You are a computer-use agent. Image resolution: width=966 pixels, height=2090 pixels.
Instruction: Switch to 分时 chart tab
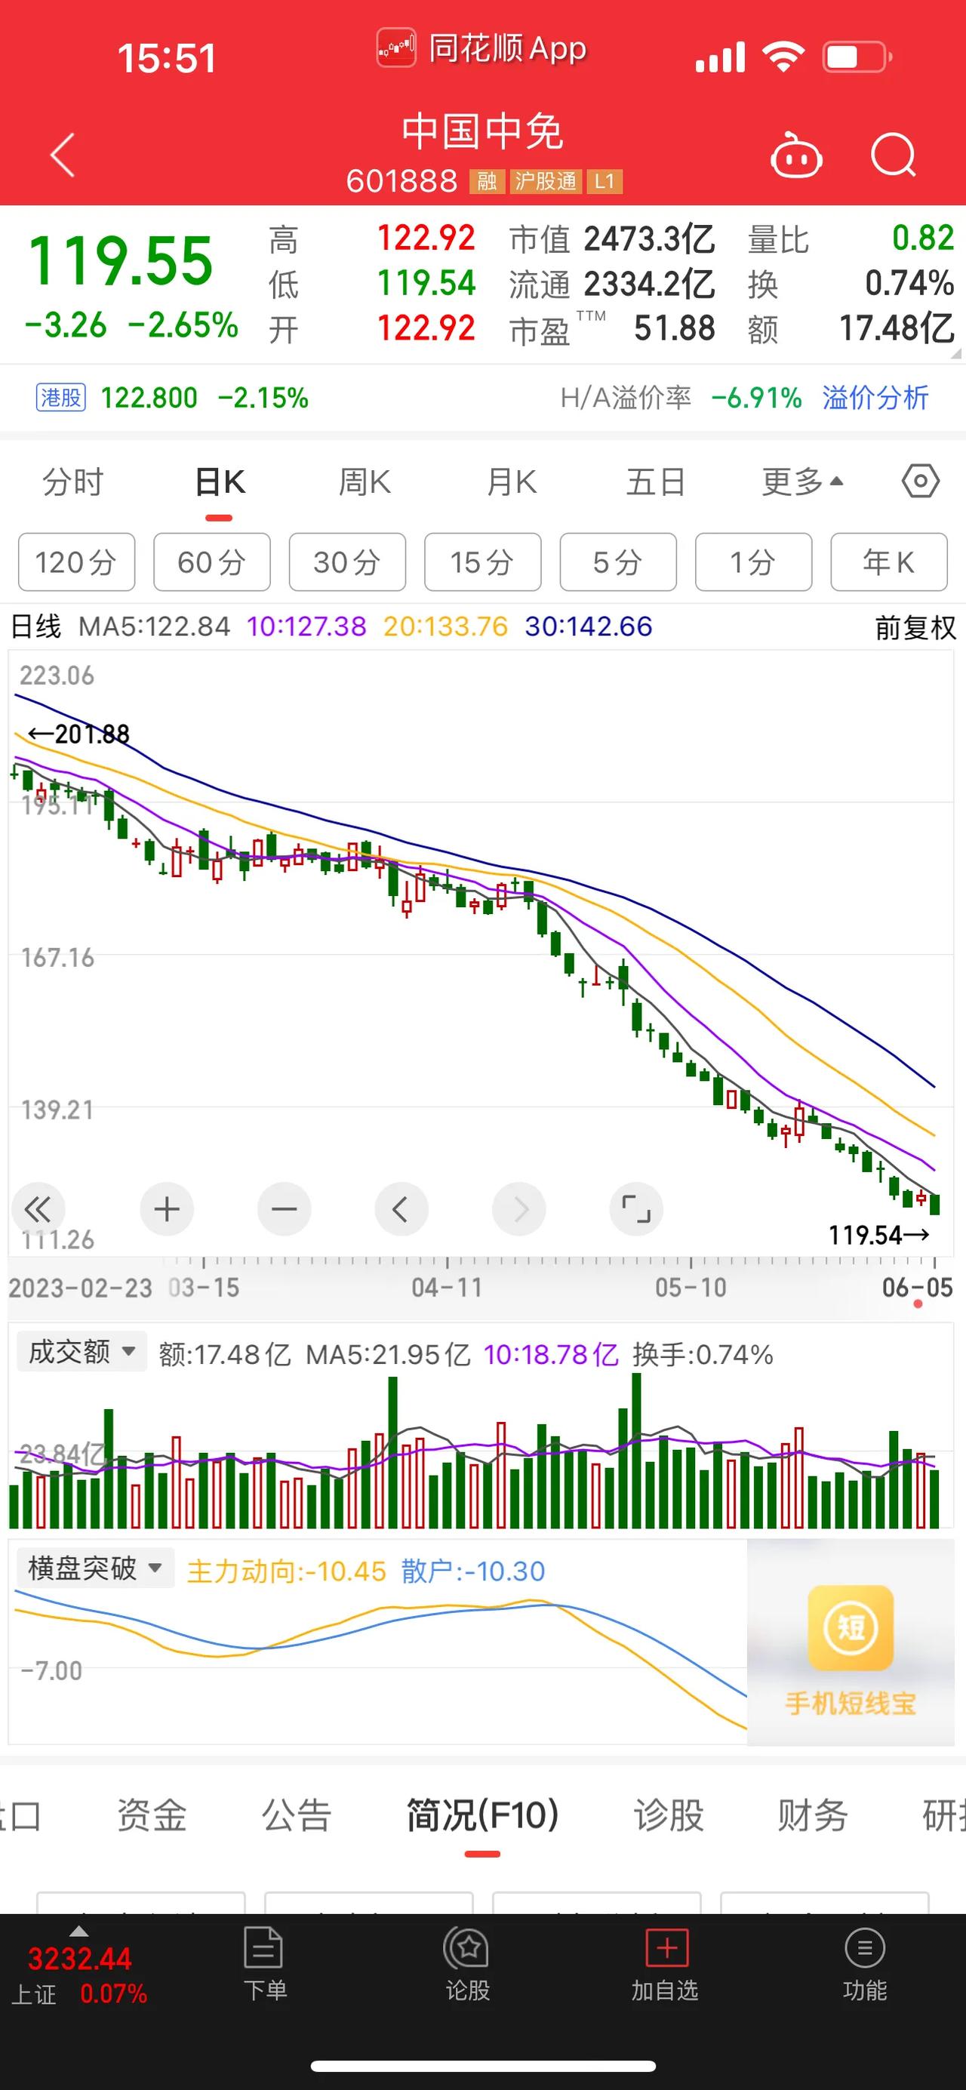point(73,482)
